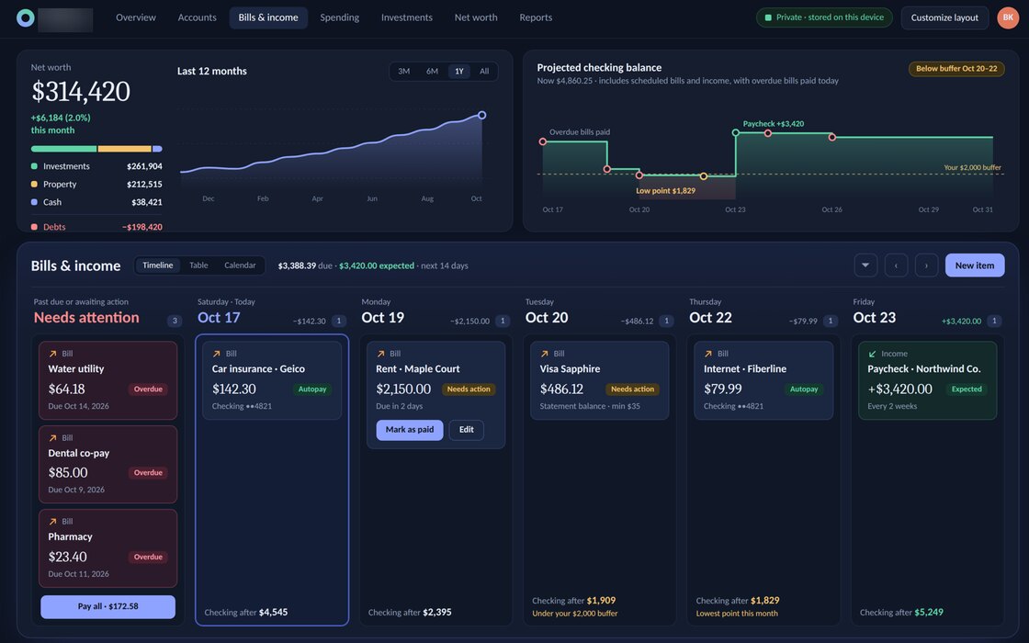The height and width of the screenshot is (643, 1029).
Task: Click the bill arrow icon on Pharmacy card
Action: [x=52, y=522]
